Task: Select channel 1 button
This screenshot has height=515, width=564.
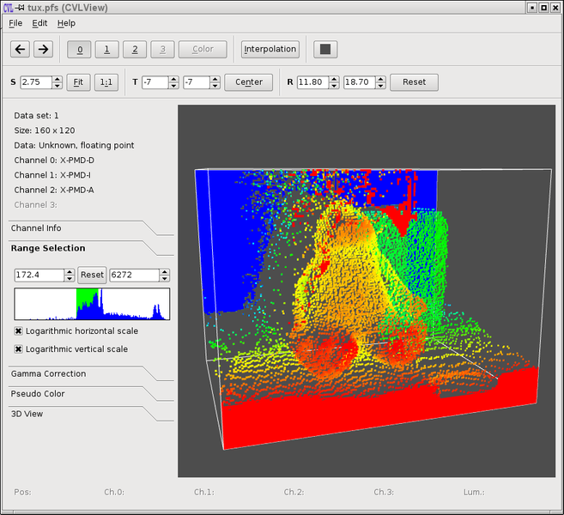Action: tap(106, 49)
